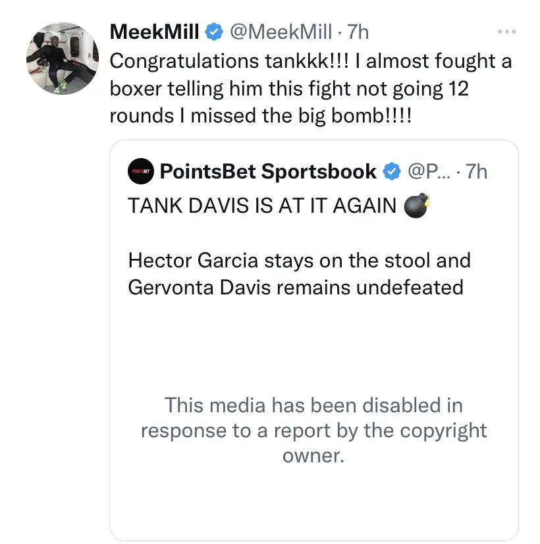Open the three-dot more options menu
This screenshot has width=540, height=544.
pyautogui.click(x=506, y=32)
